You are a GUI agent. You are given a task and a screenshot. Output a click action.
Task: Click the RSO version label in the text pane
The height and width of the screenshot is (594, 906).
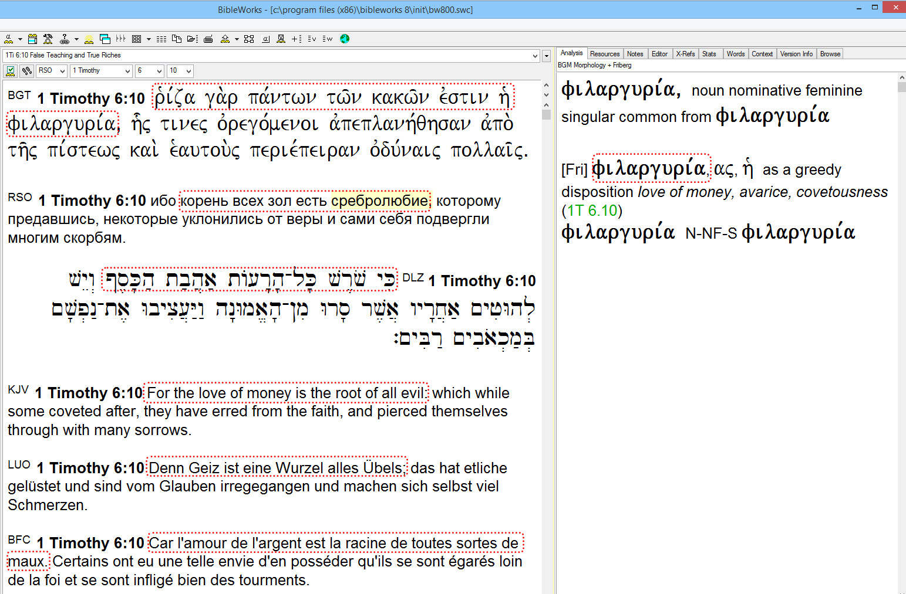(x=20, y=198)
